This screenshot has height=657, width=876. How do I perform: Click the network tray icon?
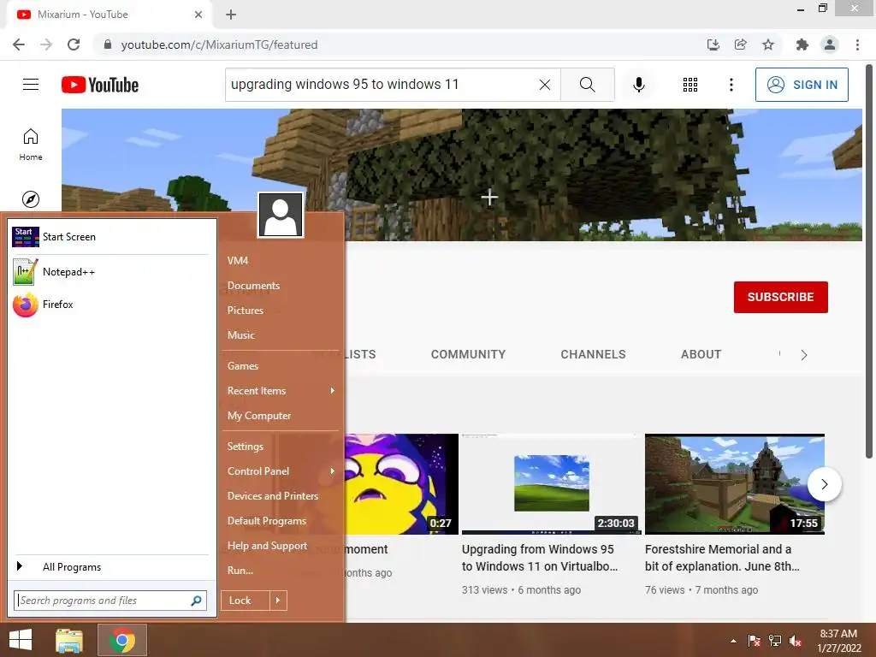(775, 641)
